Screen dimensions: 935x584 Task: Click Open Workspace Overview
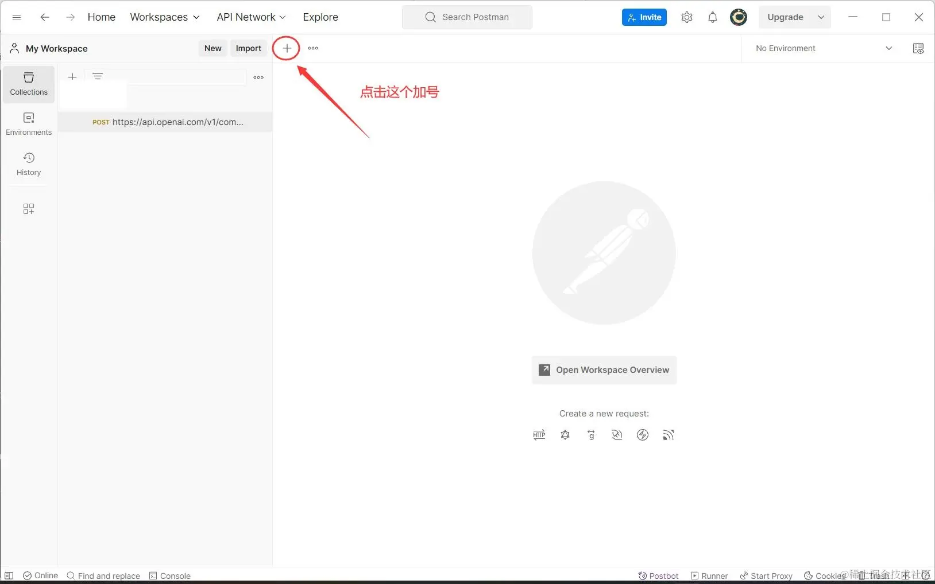(604, 370)
